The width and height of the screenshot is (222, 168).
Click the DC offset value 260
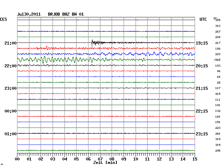point(218,134)
